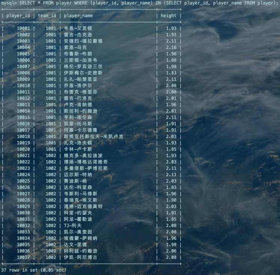
Task: Click height 1.85 in row 10031
Action: [171, 219]
